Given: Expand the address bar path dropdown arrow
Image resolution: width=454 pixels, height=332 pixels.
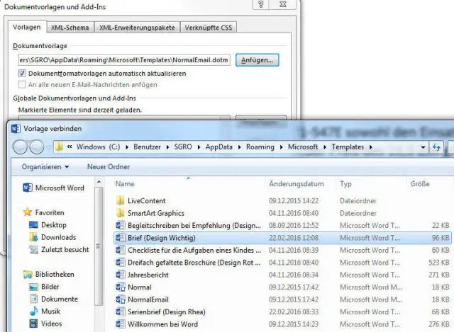Looking at the screenshot, I should click(x=423, y=147).
